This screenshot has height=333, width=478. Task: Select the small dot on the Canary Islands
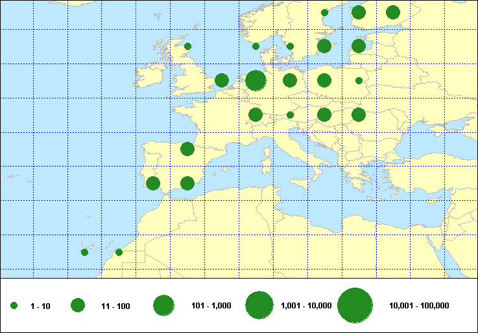(84, 252)
